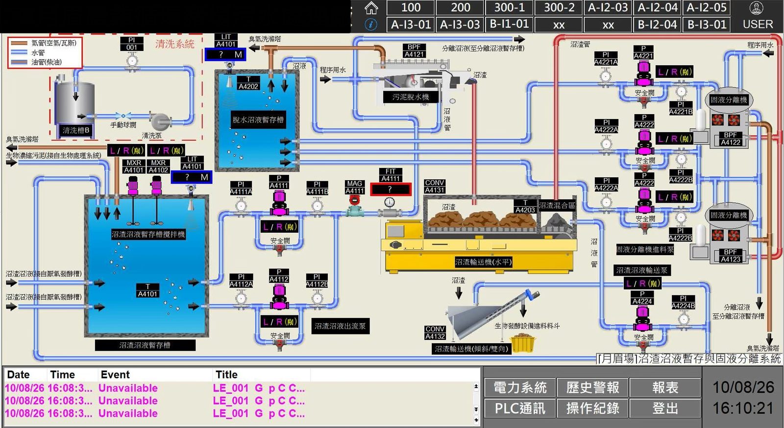Select the FIT A4111 flow meter

[390, 207]
